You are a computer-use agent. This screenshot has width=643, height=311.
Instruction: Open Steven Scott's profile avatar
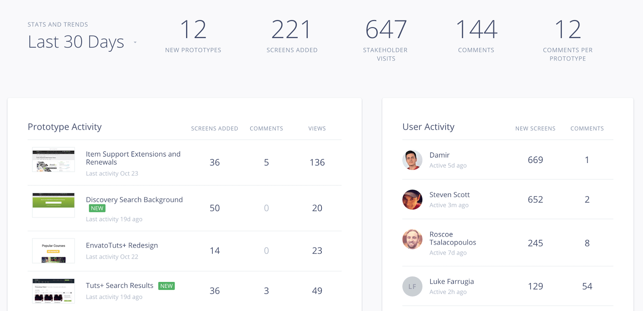[412, 199]
